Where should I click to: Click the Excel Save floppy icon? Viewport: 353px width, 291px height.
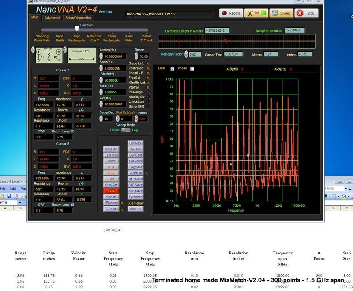click(x=9, y=196)
